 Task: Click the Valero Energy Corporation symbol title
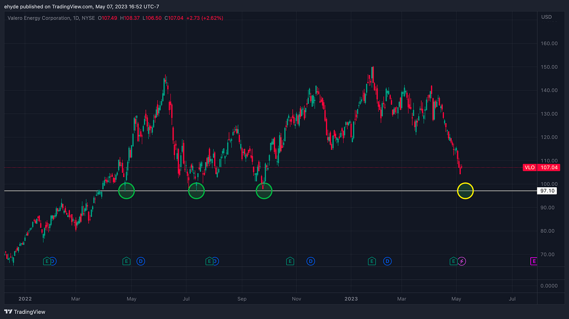(40, 18)
